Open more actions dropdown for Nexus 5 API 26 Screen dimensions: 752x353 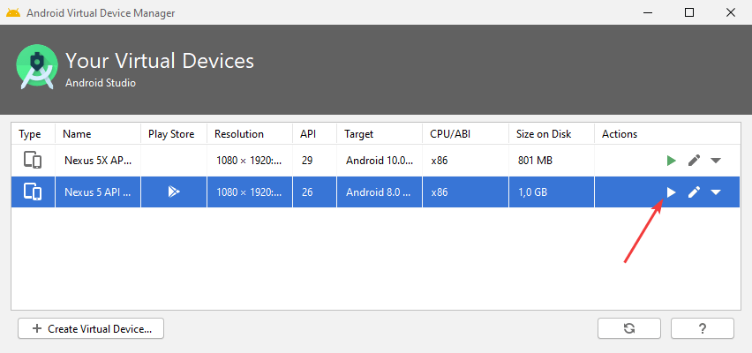pos(716,192)
